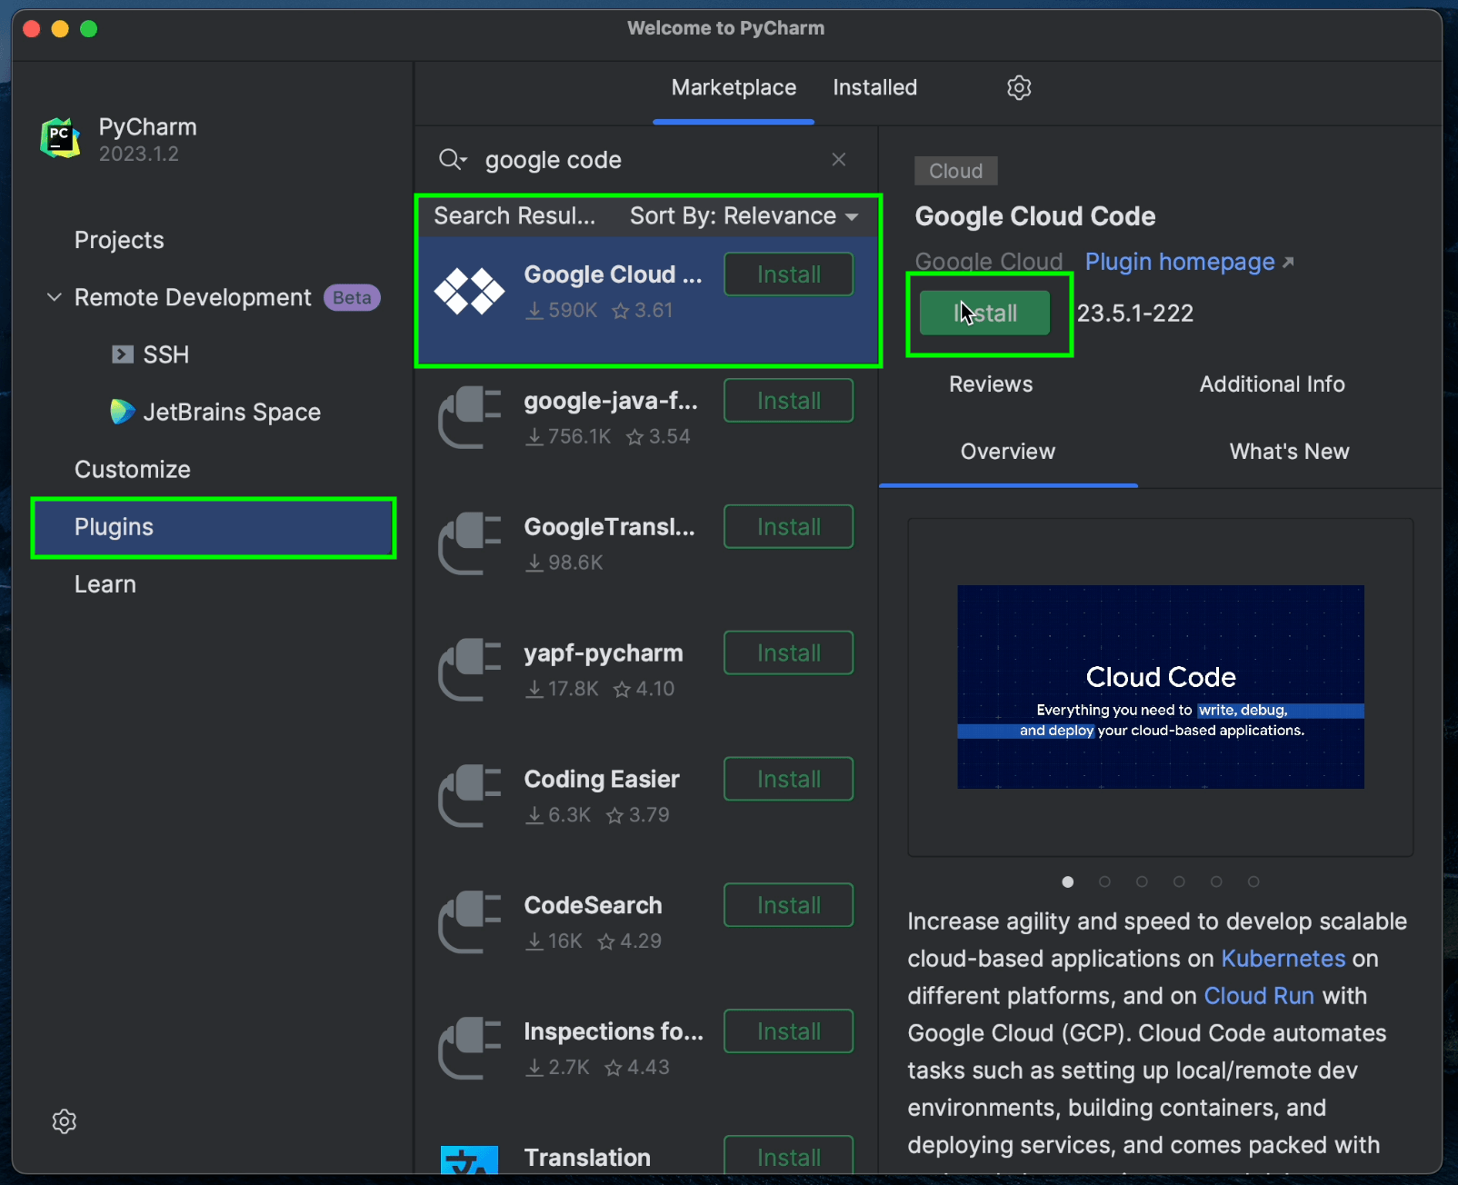Open the What's New tab
The image size is (1458, 1185).
[1288, 452]
